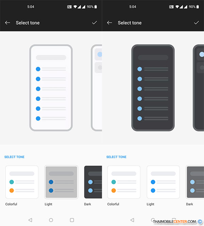The height and width of the screenshot is (226, 204).
Task: Tap the back arrow in the right screen
Action: [x=109, y=23]
